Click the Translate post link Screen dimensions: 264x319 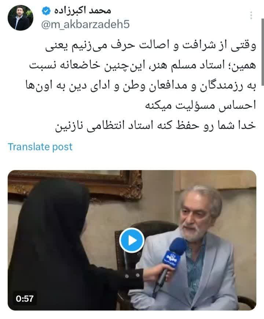coord(40,147)
